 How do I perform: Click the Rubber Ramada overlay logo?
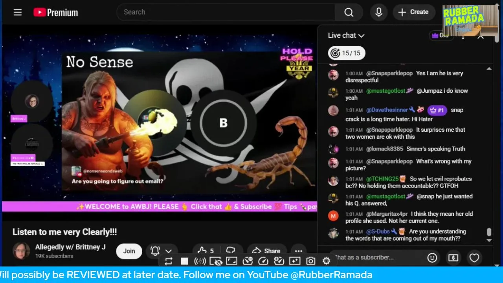click(x=470, y=20)
